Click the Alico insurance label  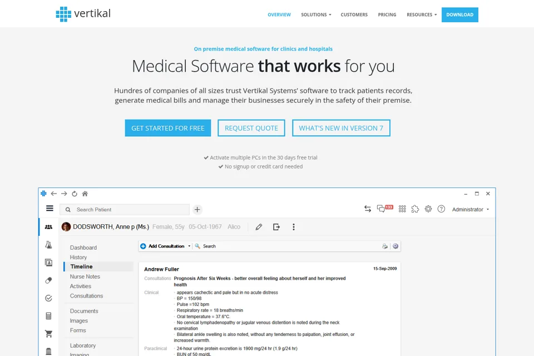[x=234, y=226]
